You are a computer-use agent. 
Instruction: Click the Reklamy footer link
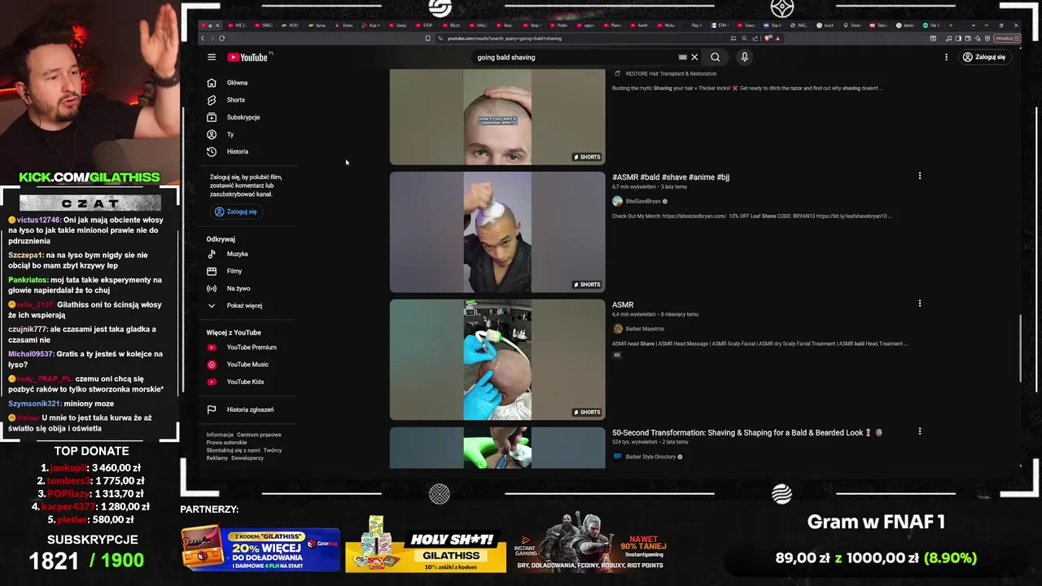coord(217,457)
